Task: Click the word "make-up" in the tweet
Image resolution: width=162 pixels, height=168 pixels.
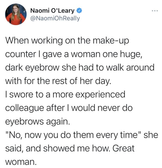Action: click(x=111, y=41)
